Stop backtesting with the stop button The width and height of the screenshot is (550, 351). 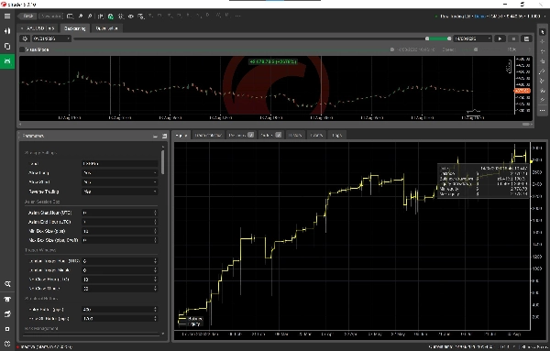click(513, 38)
